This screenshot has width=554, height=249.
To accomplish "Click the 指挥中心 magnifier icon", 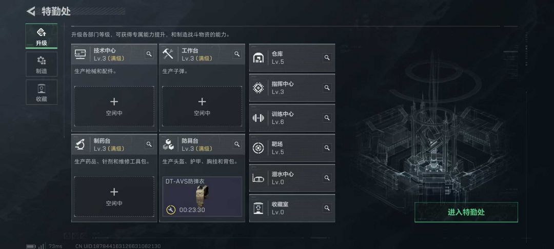I will (327, 88).
